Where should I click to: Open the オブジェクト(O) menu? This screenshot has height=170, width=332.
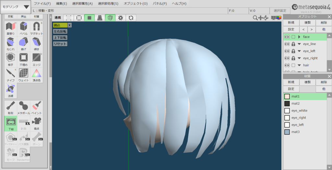[136, 4]
